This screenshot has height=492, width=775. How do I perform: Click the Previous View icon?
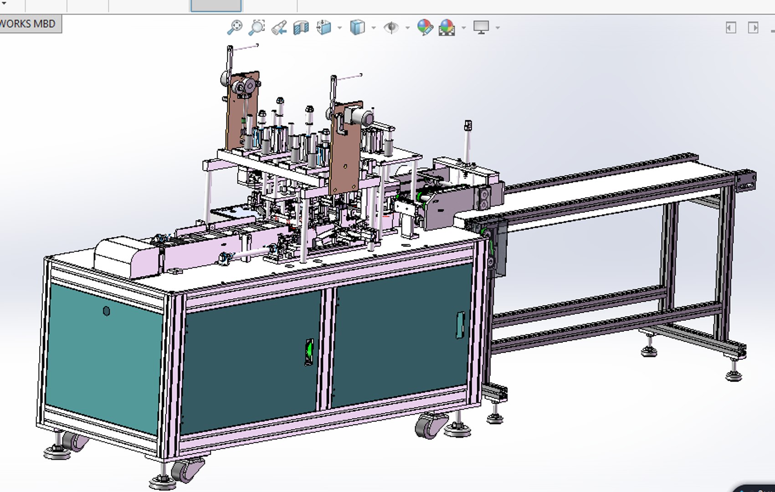coord(279,28)
